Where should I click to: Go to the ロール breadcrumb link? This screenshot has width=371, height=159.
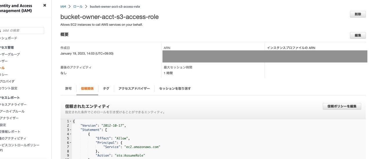point(78,6)
